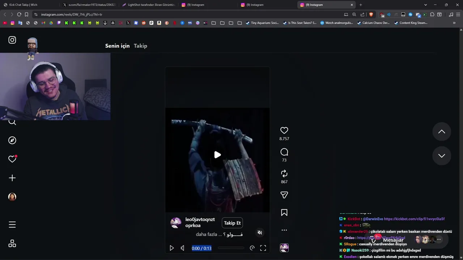The height and width of the screenshot is (260, 463).
Task: Open the Explore compass in Instagram sidebar
Action: [x=12, y=140]
